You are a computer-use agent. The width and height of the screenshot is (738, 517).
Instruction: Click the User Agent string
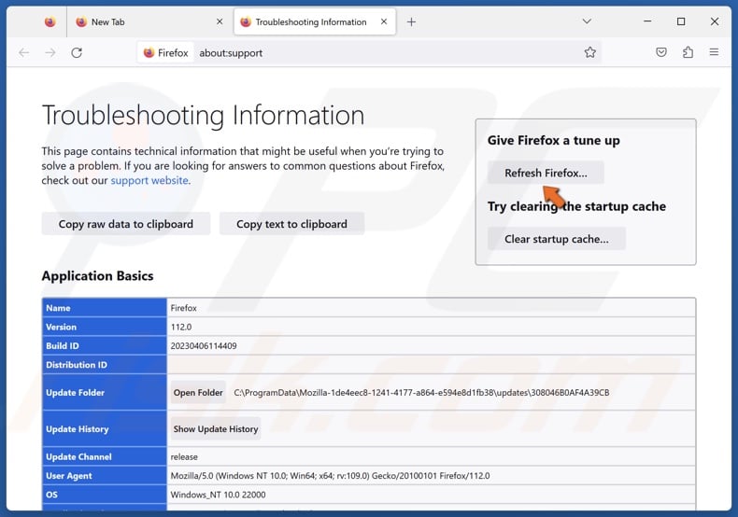pyautogui.click(x=330, y=476)
